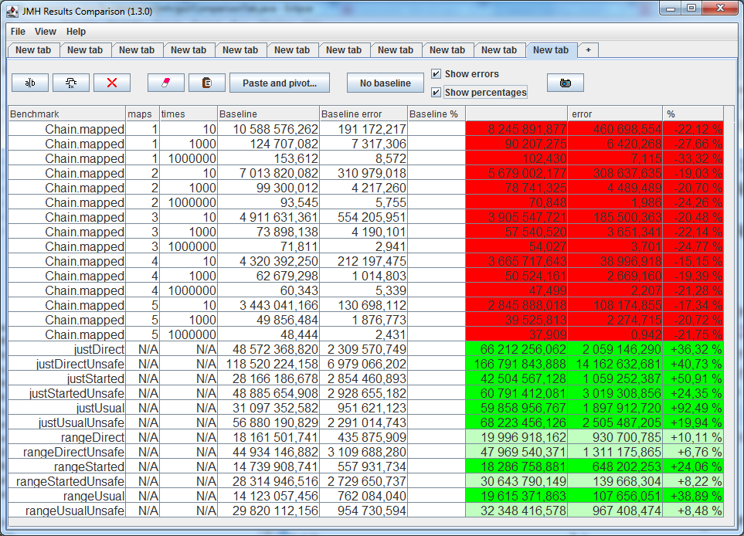
Task: Select the justDirect benchmark cell
Action: (67, 349)
